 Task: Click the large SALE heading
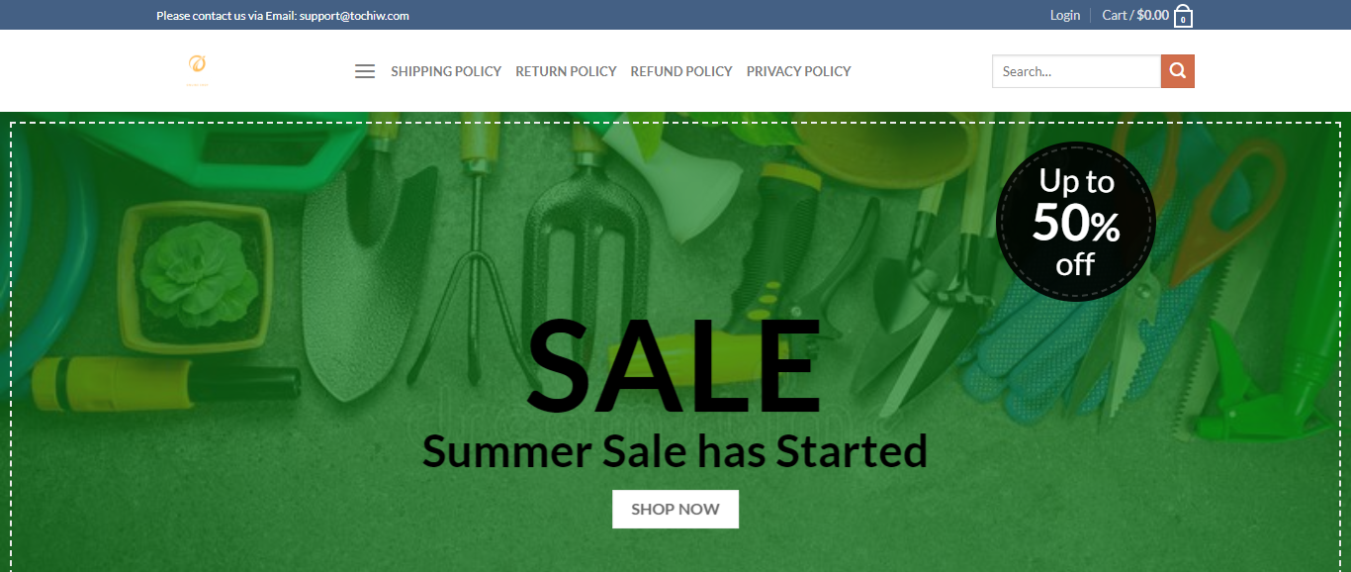(675, 366)
